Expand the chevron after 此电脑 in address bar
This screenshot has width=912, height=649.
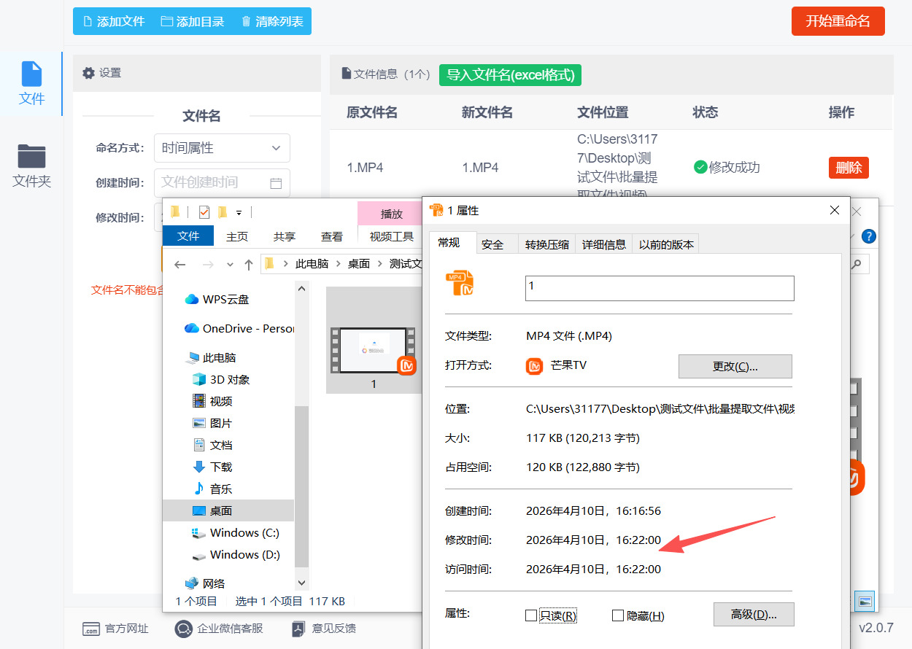338,264
